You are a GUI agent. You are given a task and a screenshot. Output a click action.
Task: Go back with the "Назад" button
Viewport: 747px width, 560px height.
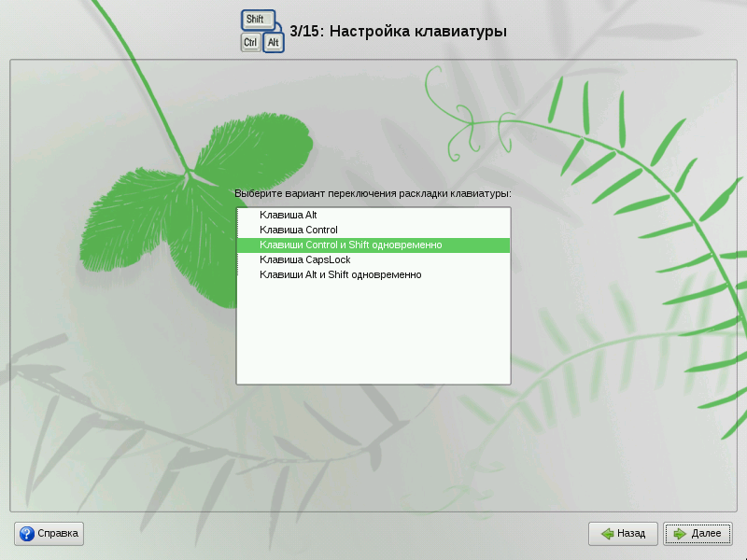click(623, 534)
